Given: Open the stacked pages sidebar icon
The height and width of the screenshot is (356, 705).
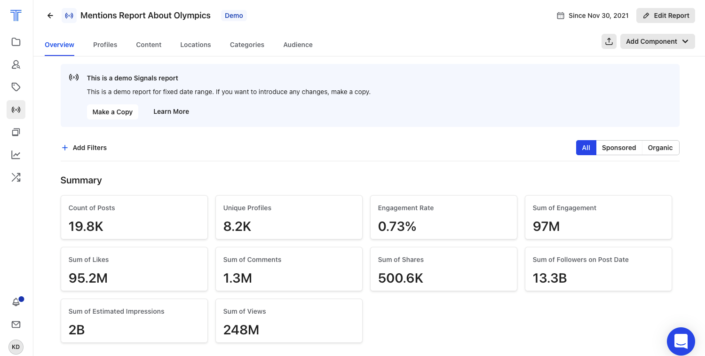Looking at the screenshot, I should click(x=16, y=132).
